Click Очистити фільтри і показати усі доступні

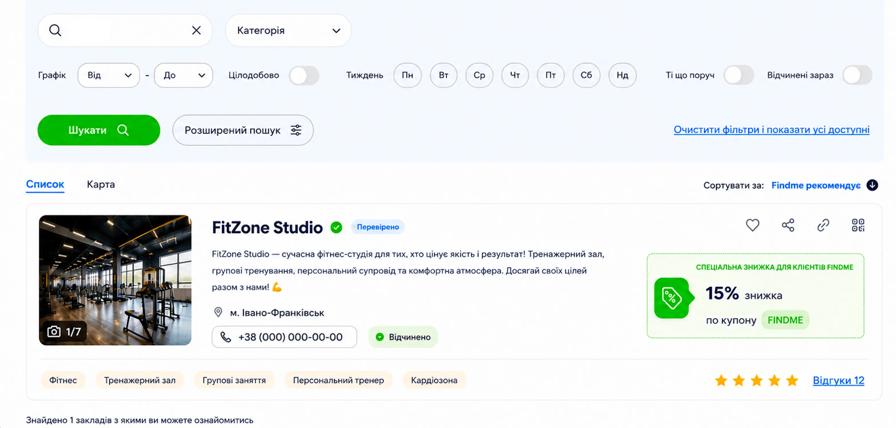tap(772, 130)
